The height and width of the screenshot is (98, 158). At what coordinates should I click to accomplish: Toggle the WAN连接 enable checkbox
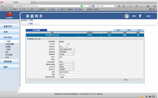point(60,42)
